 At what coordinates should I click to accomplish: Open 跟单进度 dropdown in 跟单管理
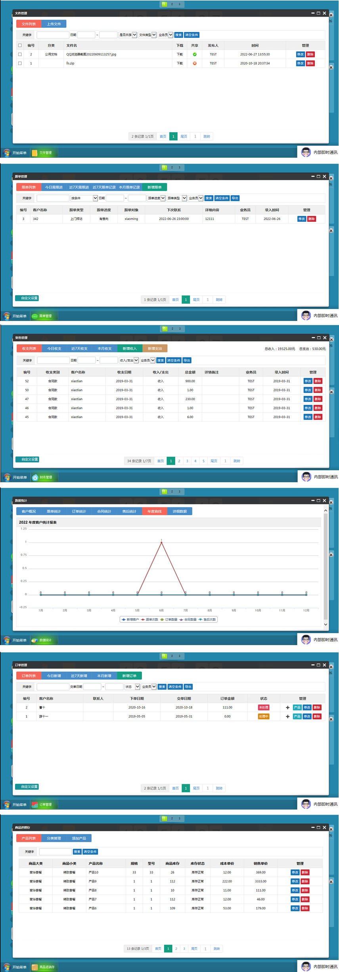[157, 198]
